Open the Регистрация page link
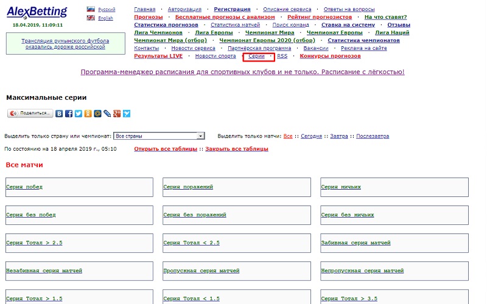 pos(232,10)
